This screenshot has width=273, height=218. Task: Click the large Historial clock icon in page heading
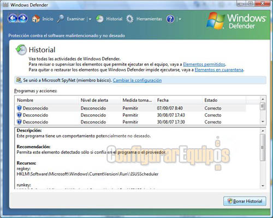(21, 50)
